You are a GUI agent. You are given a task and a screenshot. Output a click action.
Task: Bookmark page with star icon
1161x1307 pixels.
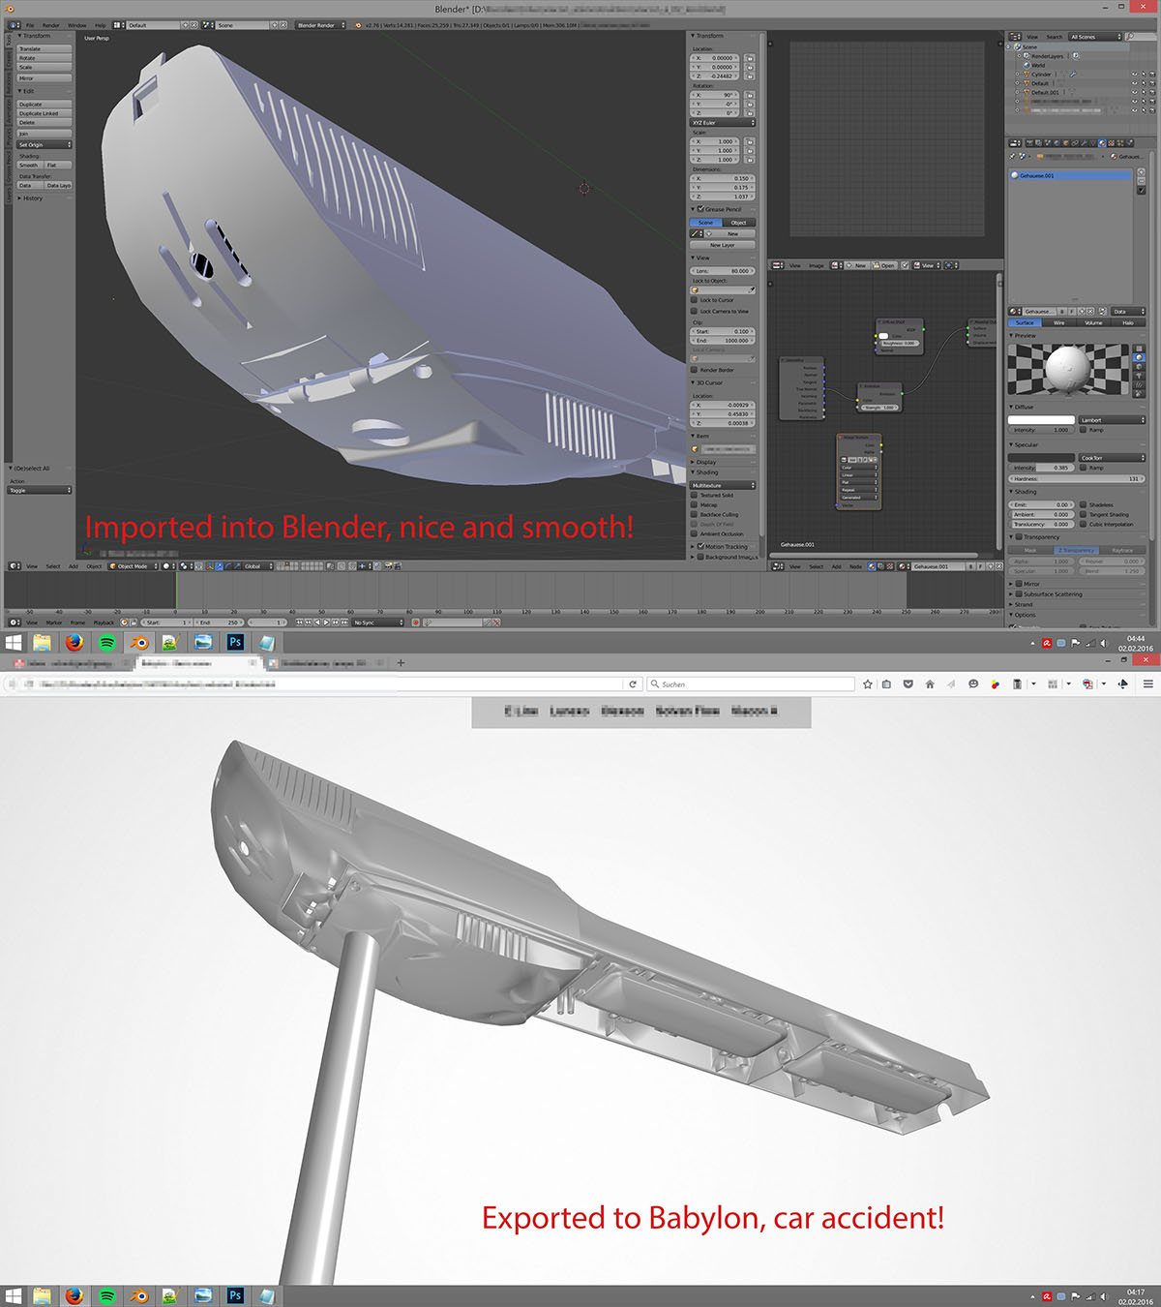(x=868, y=684)
